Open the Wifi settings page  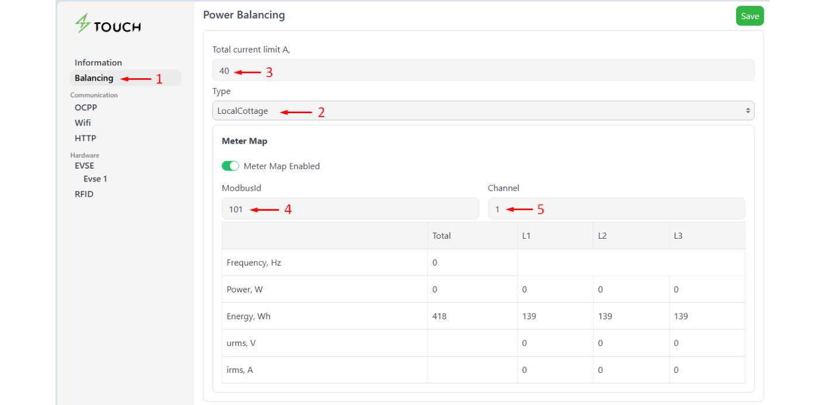(82, 123)
